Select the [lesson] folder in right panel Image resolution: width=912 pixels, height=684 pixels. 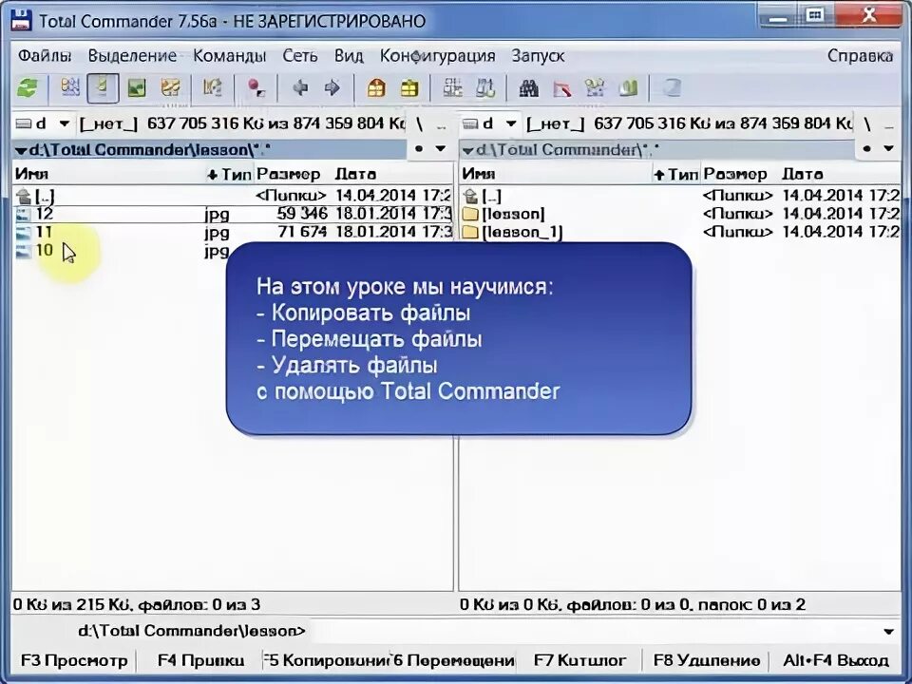(x=680, y=214)
